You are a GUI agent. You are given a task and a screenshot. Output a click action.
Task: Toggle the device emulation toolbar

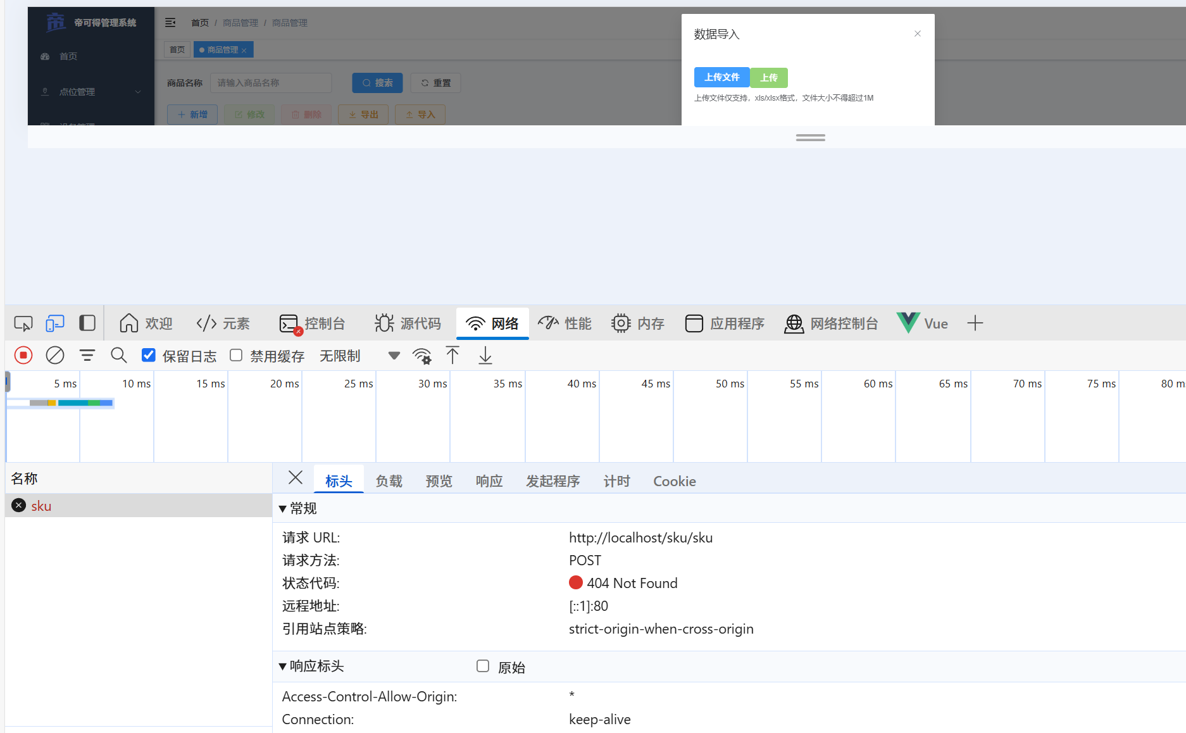(54, 323)
